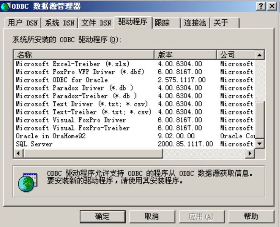The width and height of the screenshot is (280, 227).
Task: Click the Oracle Cor company cell
Action: point(237,136)
